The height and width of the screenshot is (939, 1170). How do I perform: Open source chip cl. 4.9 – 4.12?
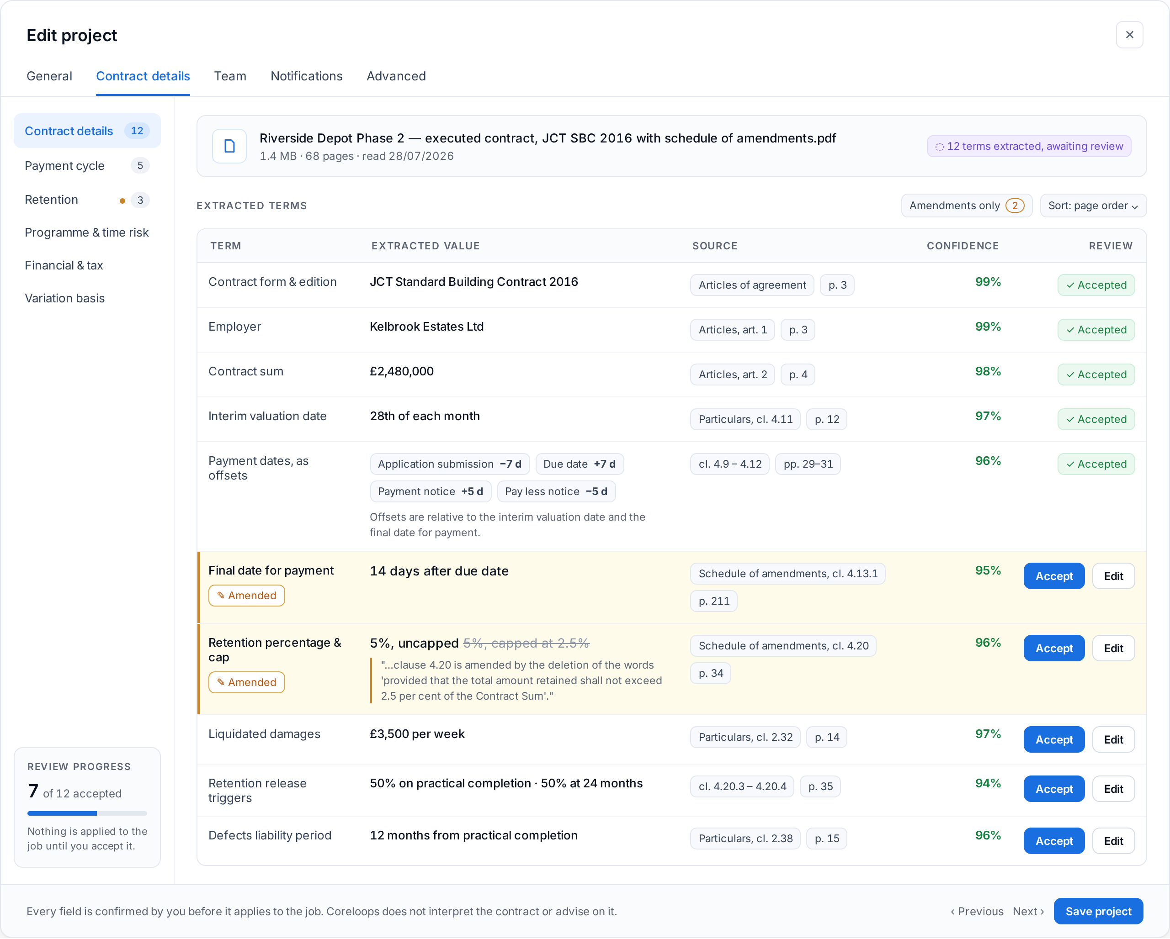pos(729,464)
